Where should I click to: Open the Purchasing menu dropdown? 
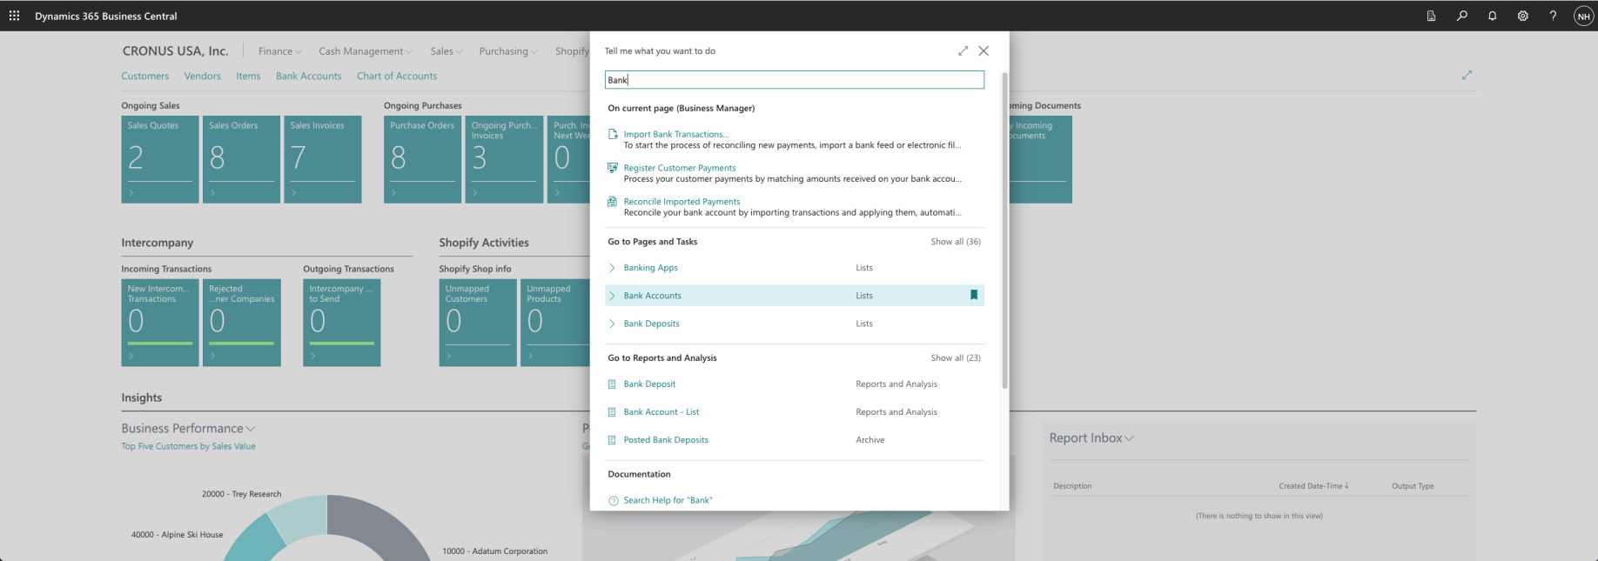pos(508,51)
